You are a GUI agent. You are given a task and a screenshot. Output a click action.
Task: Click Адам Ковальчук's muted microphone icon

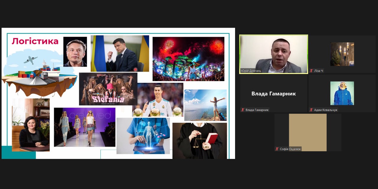coord(311,110)
